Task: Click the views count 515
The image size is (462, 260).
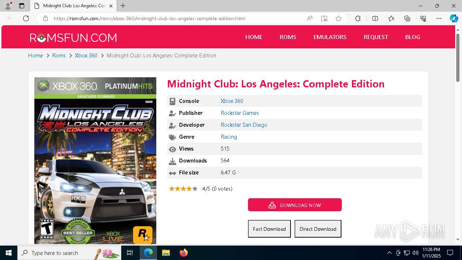Action: [x=225, y=149]
